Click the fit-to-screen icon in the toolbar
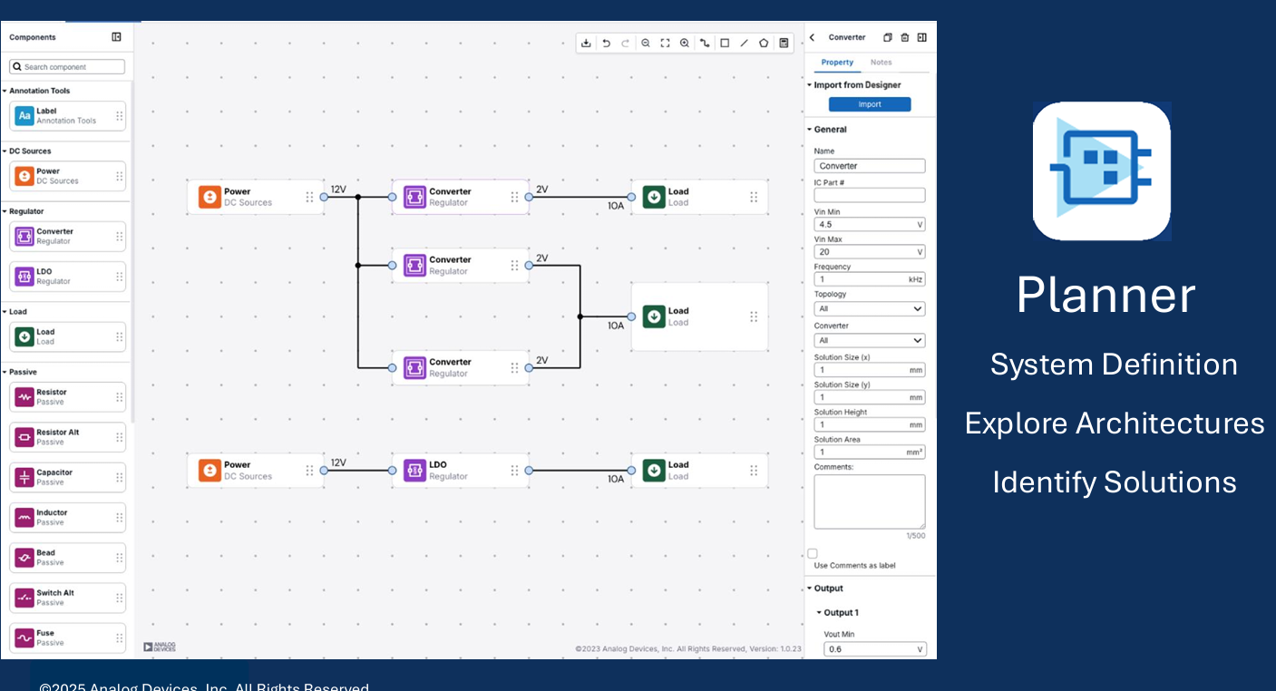This screenshot has width=1276, height=691. [665, 43]
